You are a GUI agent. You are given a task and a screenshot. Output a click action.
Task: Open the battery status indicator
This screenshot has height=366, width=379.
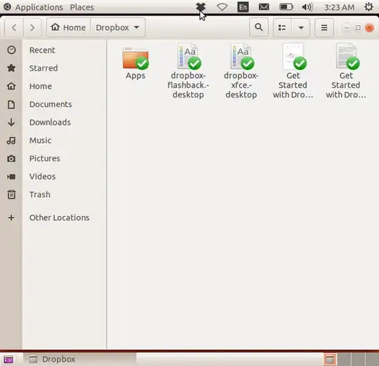(286, 7)
